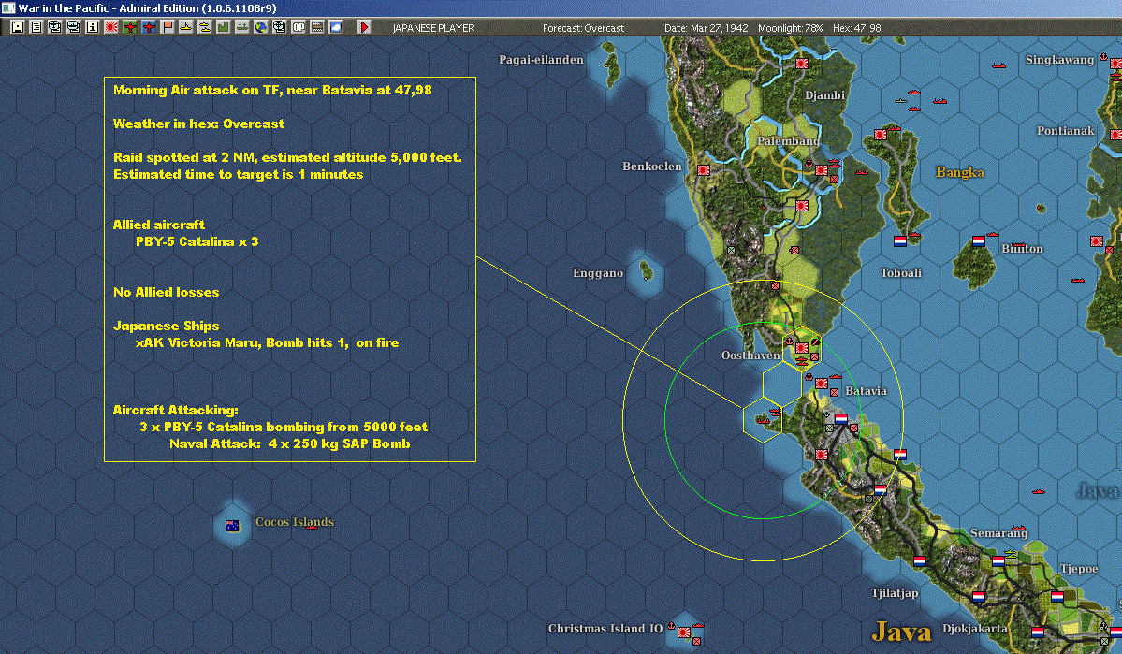This screenshot has height=654, width=1122.
Task: Click the application icon in title bar
Action: (x=7, y=7)
